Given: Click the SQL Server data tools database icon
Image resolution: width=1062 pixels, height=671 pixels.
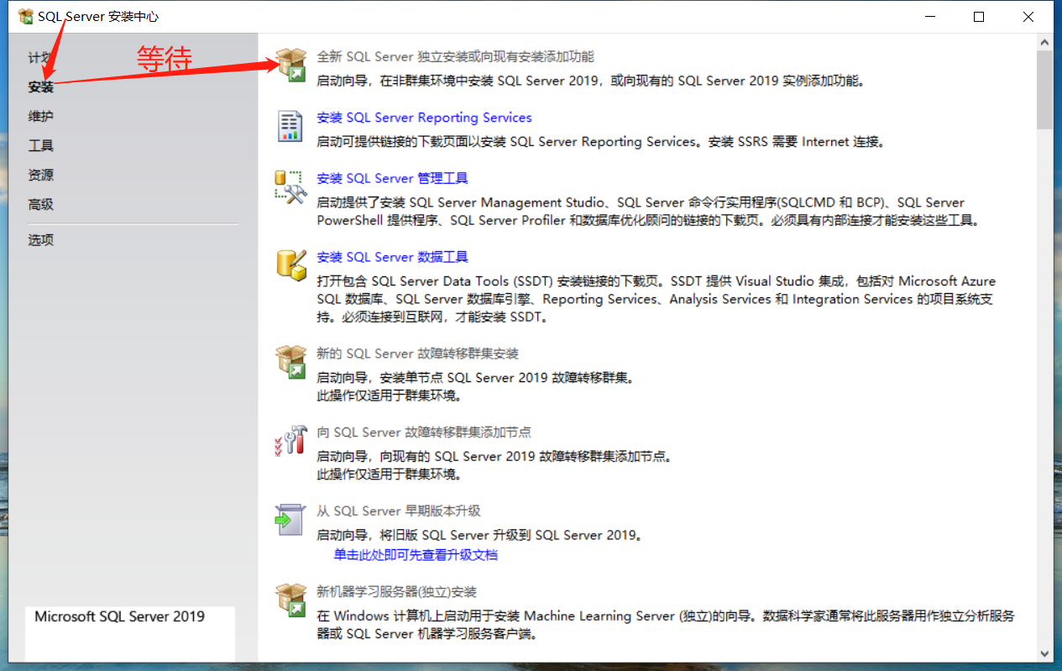Looking at the screenshot, I should click(x=291, y=264).
